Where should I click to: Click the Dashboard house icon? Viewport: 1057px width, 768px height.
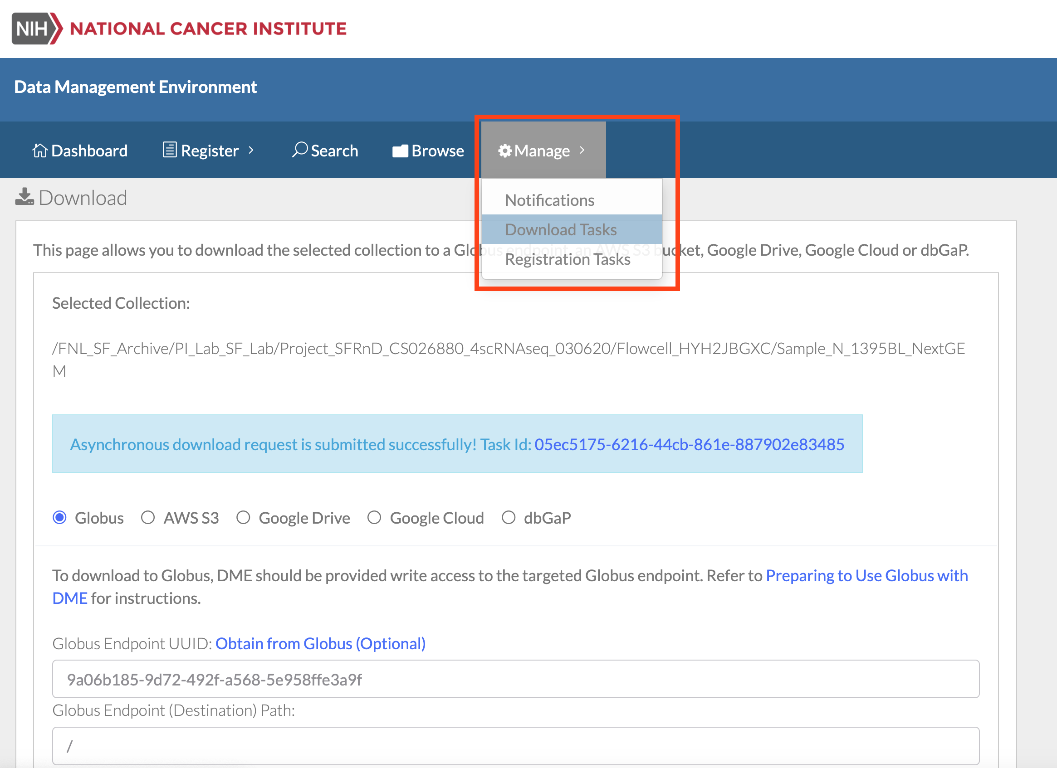point(40,151)
